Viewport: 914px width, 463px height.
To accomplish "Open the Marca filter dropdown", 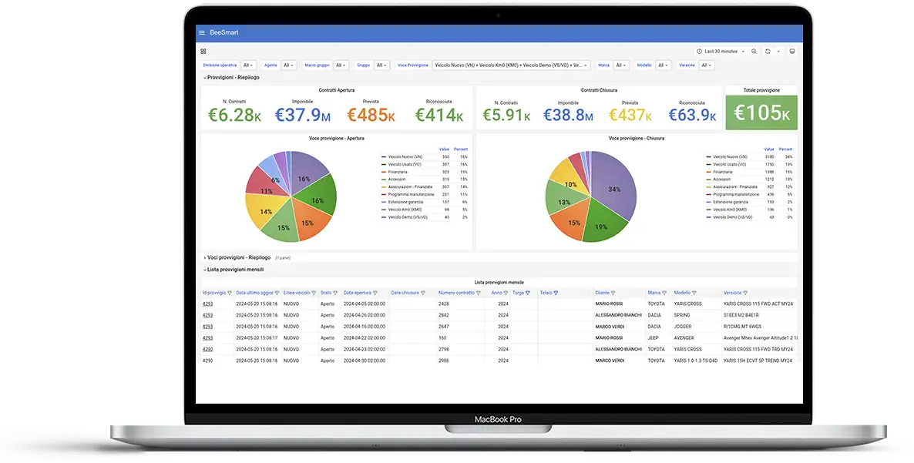I will 622,65.
